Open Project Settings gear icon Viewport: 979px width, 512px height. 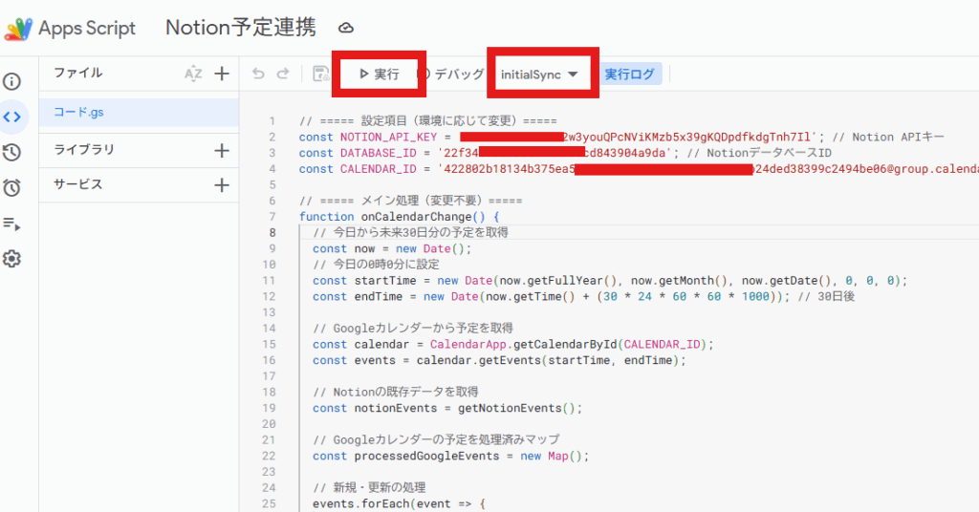tap(11, 259)
